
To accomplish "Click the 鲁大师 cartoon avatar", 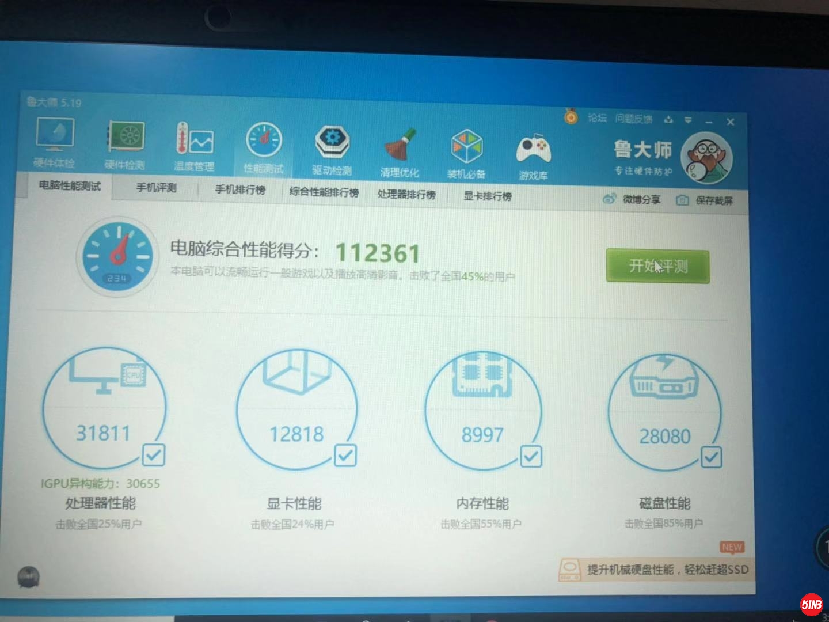I will pyautogui.click(x=706, y=157).
